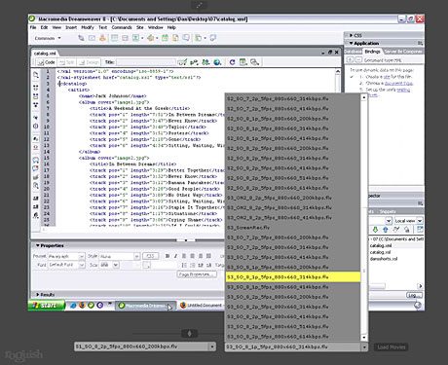Open the Commands menu
The image size is (448, 365).
pos(122,27)
